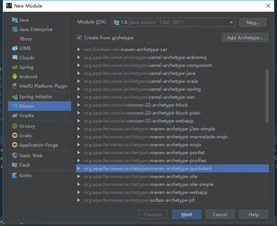Click the IntelliJ logo in title bar
The height and width of the screenshot is (226, 277).
coord(9,6)
